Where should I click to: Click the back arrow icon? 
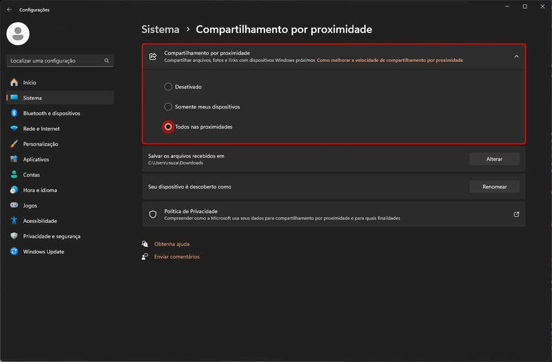tap(9, 9)
